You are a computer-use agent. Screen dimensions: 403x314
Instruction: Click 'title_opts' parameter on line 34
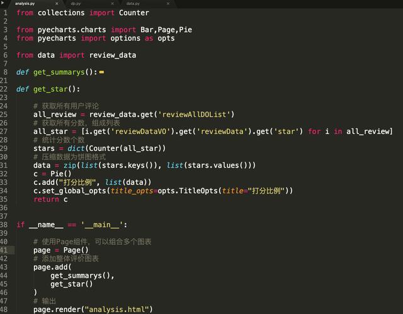click(132, 191)
